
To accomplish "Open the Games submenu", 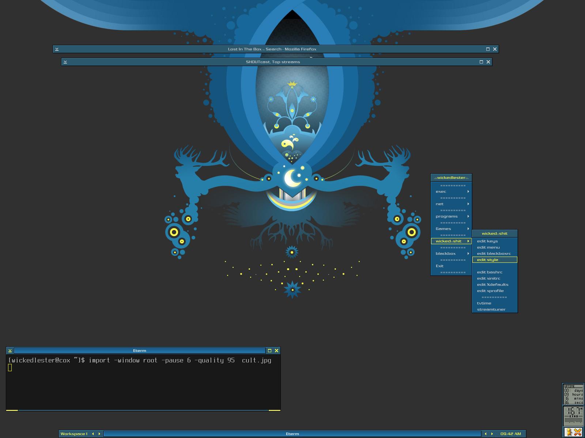I will point(451,229).
